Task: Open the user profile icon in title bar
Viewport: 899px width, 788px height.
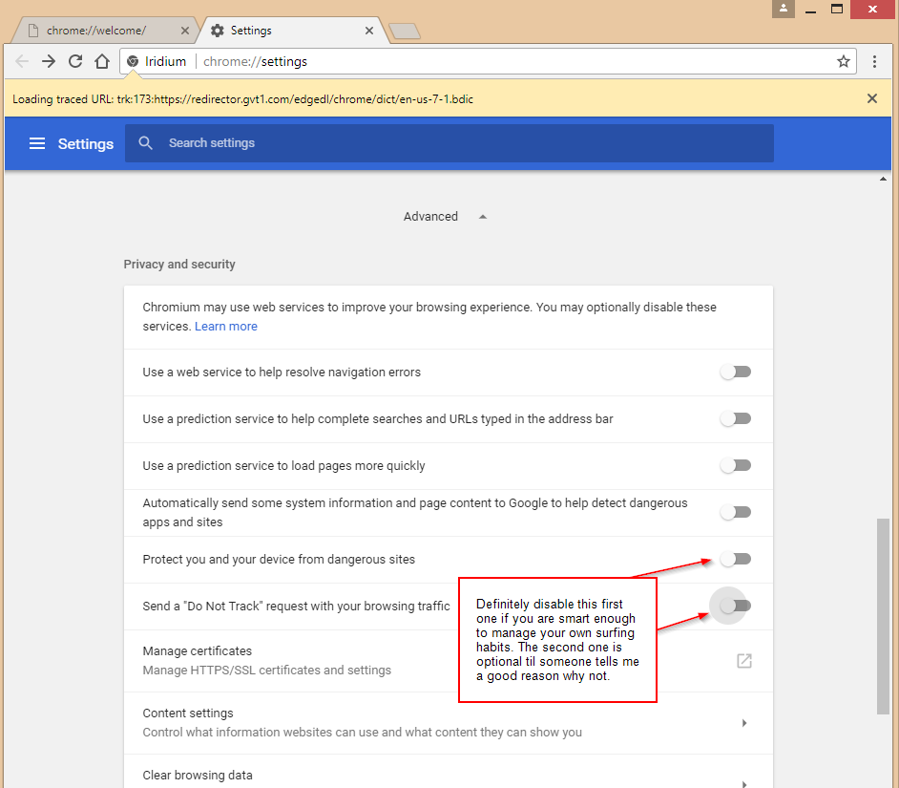Action: (784, 9)
